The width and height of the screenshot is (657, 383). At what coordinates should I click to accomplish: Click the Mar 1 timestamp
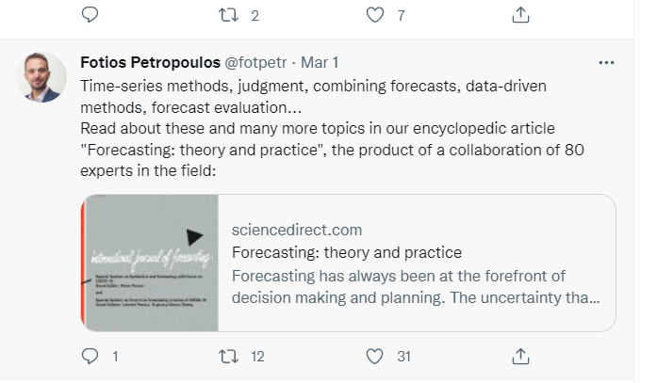click(x=320, y=63)
